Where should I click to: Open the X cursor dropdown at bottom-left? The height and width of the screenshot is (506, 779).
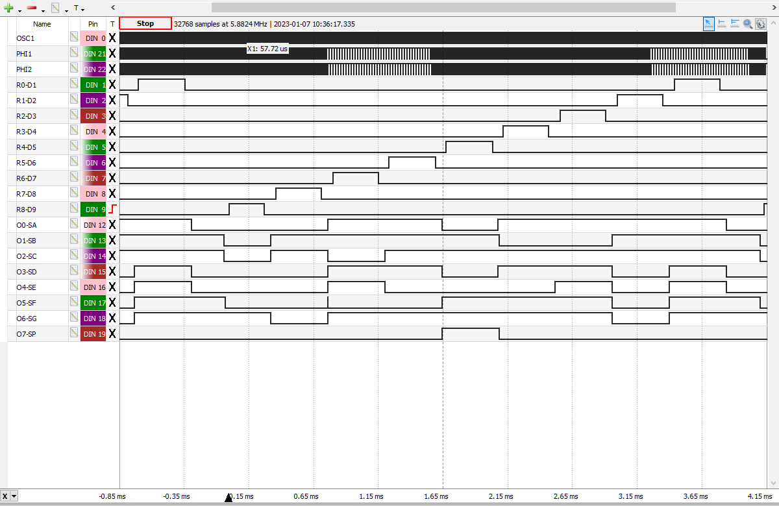[x=14, y=496]
